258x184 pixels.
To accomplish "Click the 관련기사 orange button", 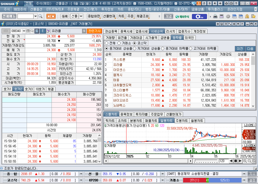I will point(94,31).
